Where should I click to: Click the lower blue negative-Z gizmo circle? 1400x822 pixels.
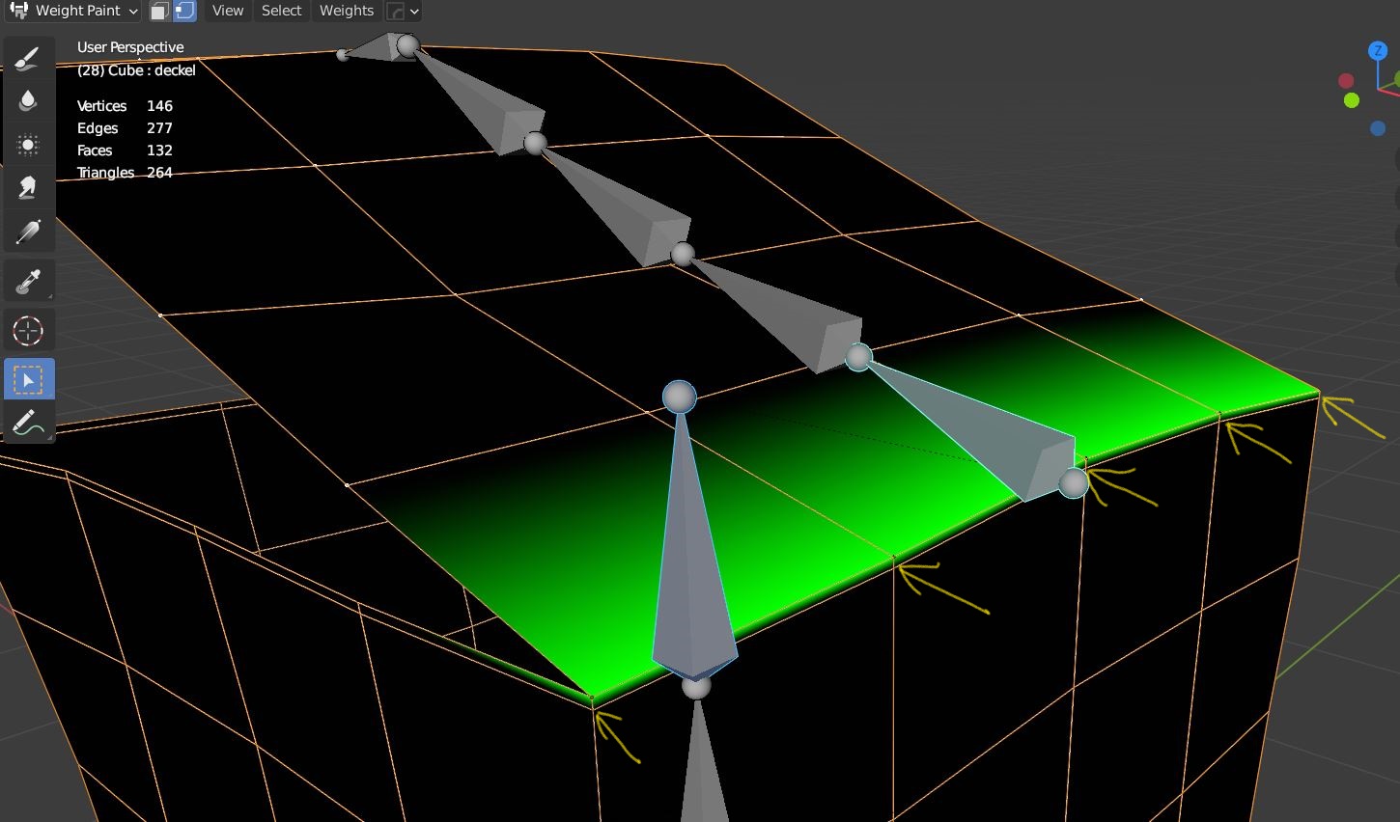(x=1378, y=129)
